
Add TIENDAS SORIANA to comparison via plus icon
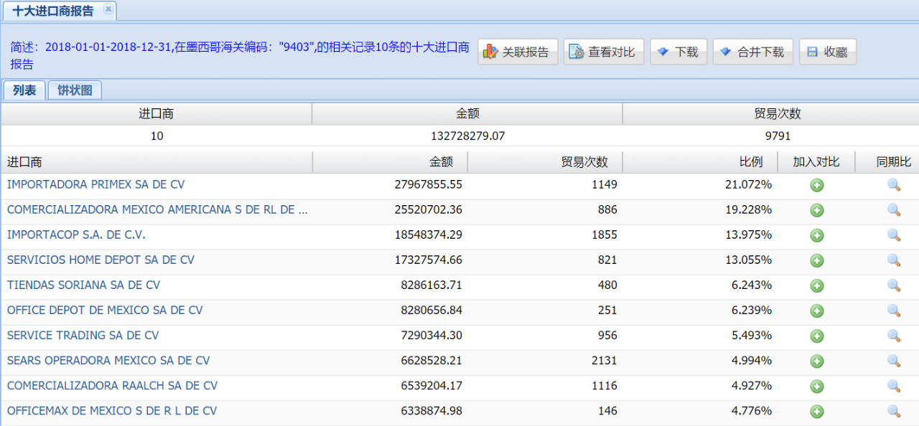point(816,285)
